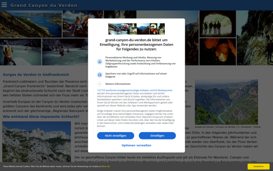The image size is (273, 171).
Task: Click the lake view header photo
Action: pos(31,24)
